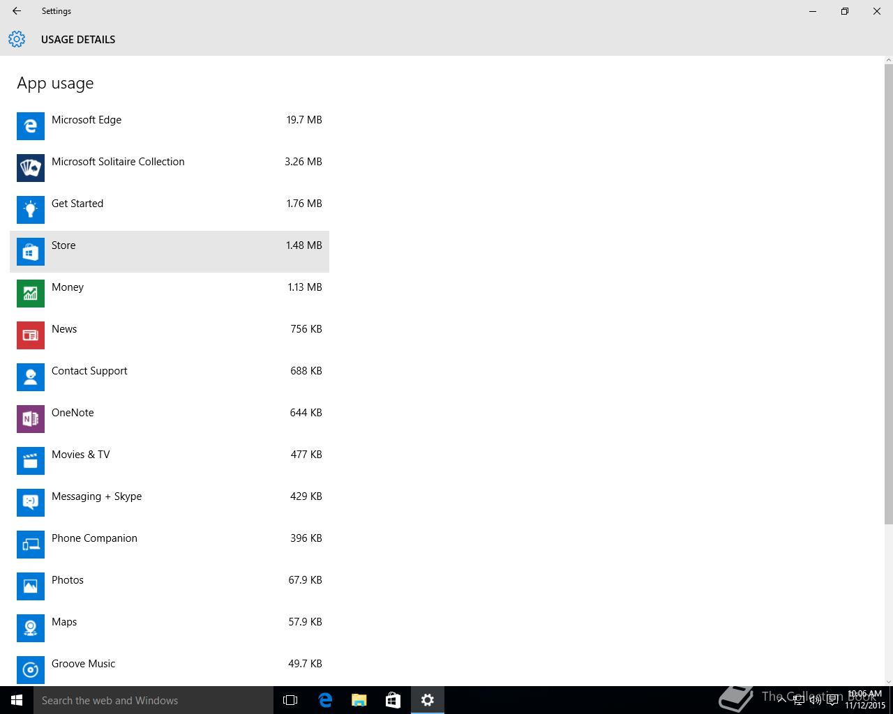Click the Photos picture icon
The width and height of the screenshot is (893, 714).
(x=31, y=586)
